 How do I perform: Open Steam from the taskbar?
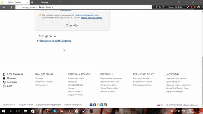(x=84, y=111)
